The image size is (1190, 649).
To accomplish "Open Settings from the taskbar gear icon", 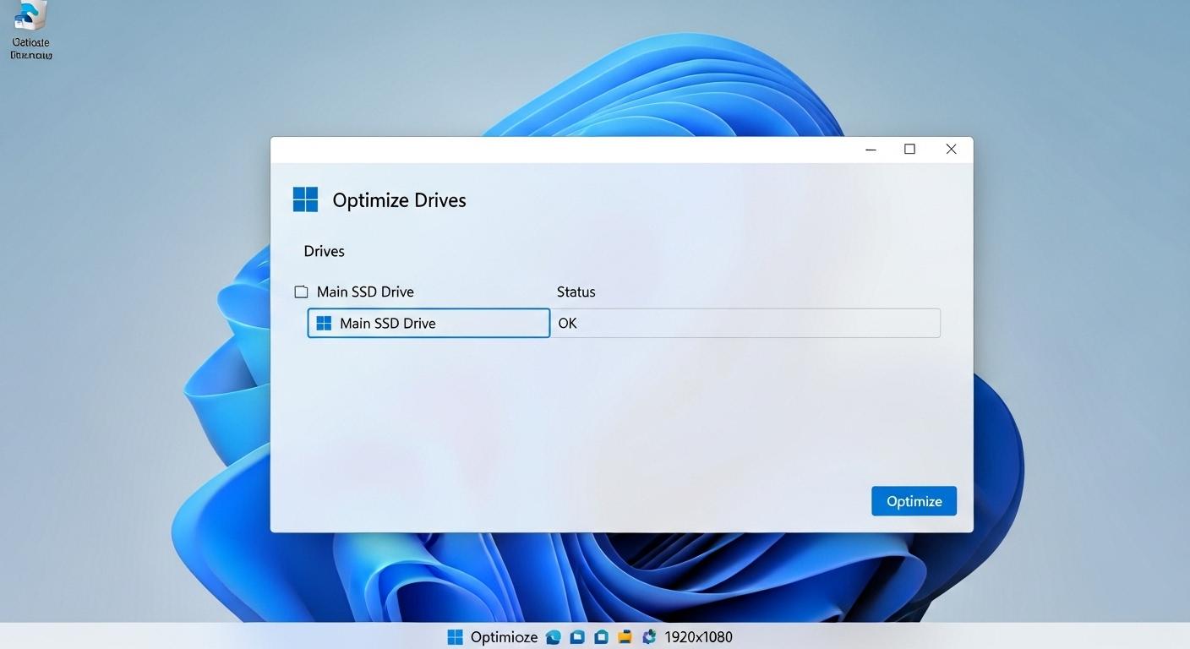I will (648, 636).
